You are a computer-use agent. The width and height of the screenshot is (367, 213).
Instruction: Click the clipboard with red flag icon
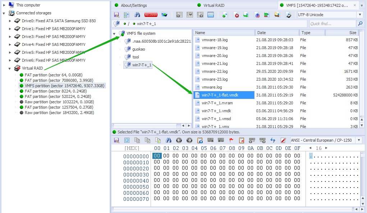[242, 140]
